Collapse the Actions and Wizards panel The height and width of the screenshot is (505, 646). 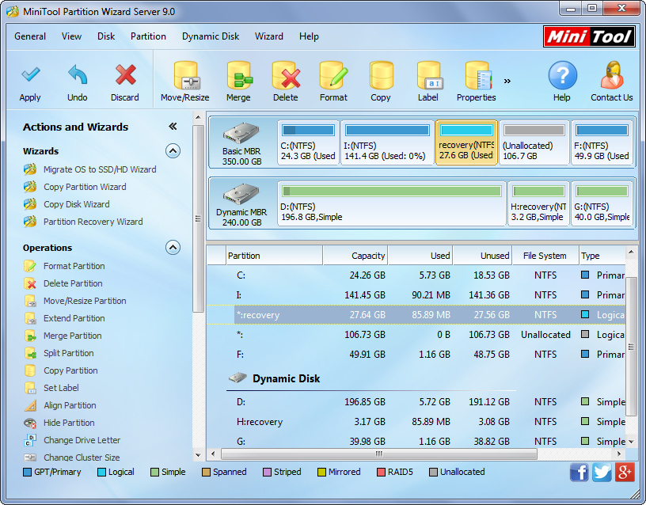tap(173, 127)
